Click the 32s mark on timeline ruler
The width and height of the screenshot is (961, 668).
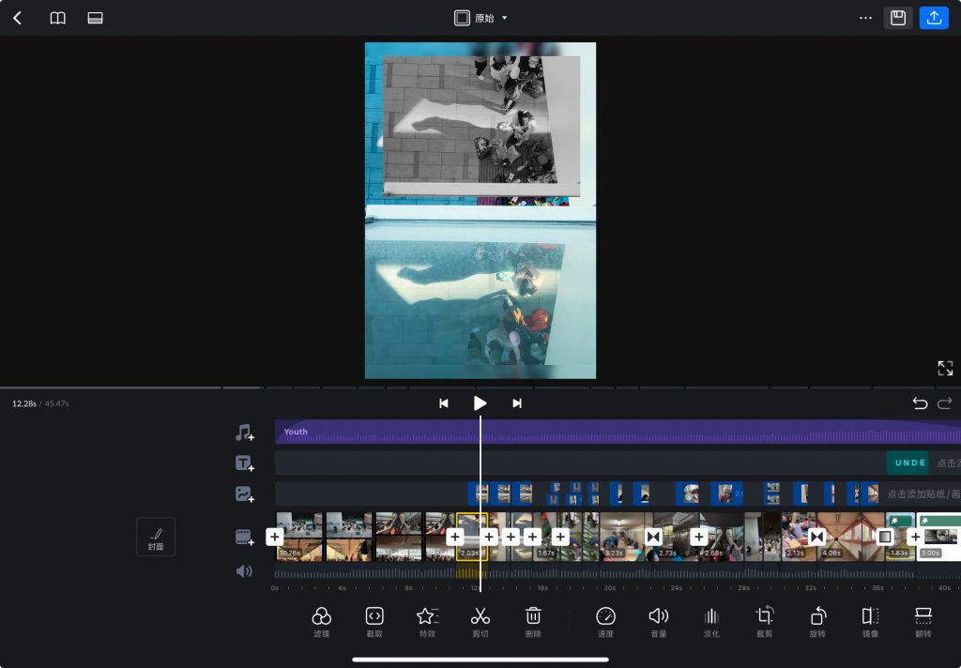click(x=810, y=587)
